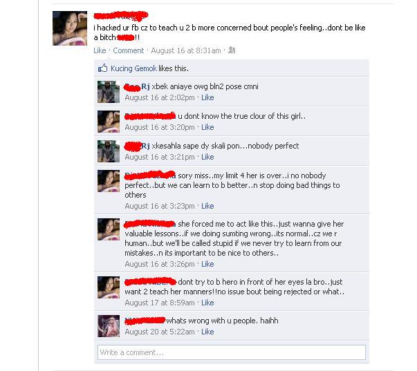Click the thumbs-up likes icon
This screenshot has height=371, width=417.
click(102, 68)
